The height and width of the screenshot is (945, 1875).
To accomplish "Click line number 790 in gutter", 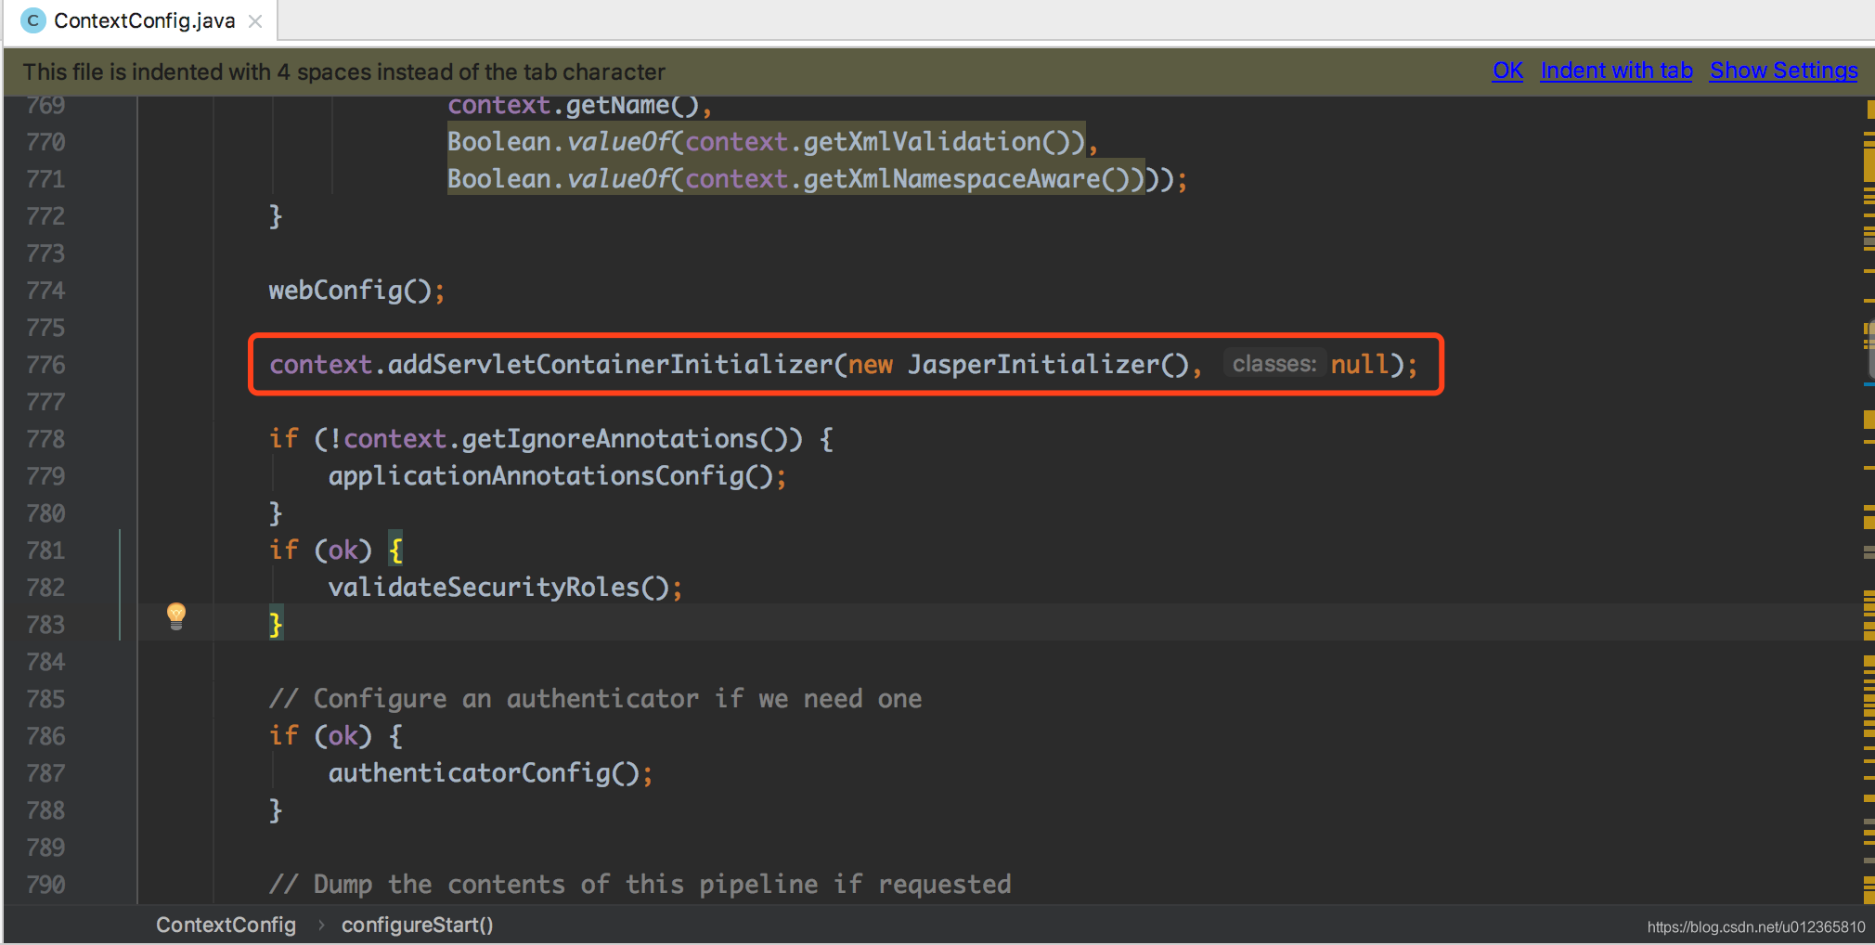I will pyautogui.click(x=45, y=885).
